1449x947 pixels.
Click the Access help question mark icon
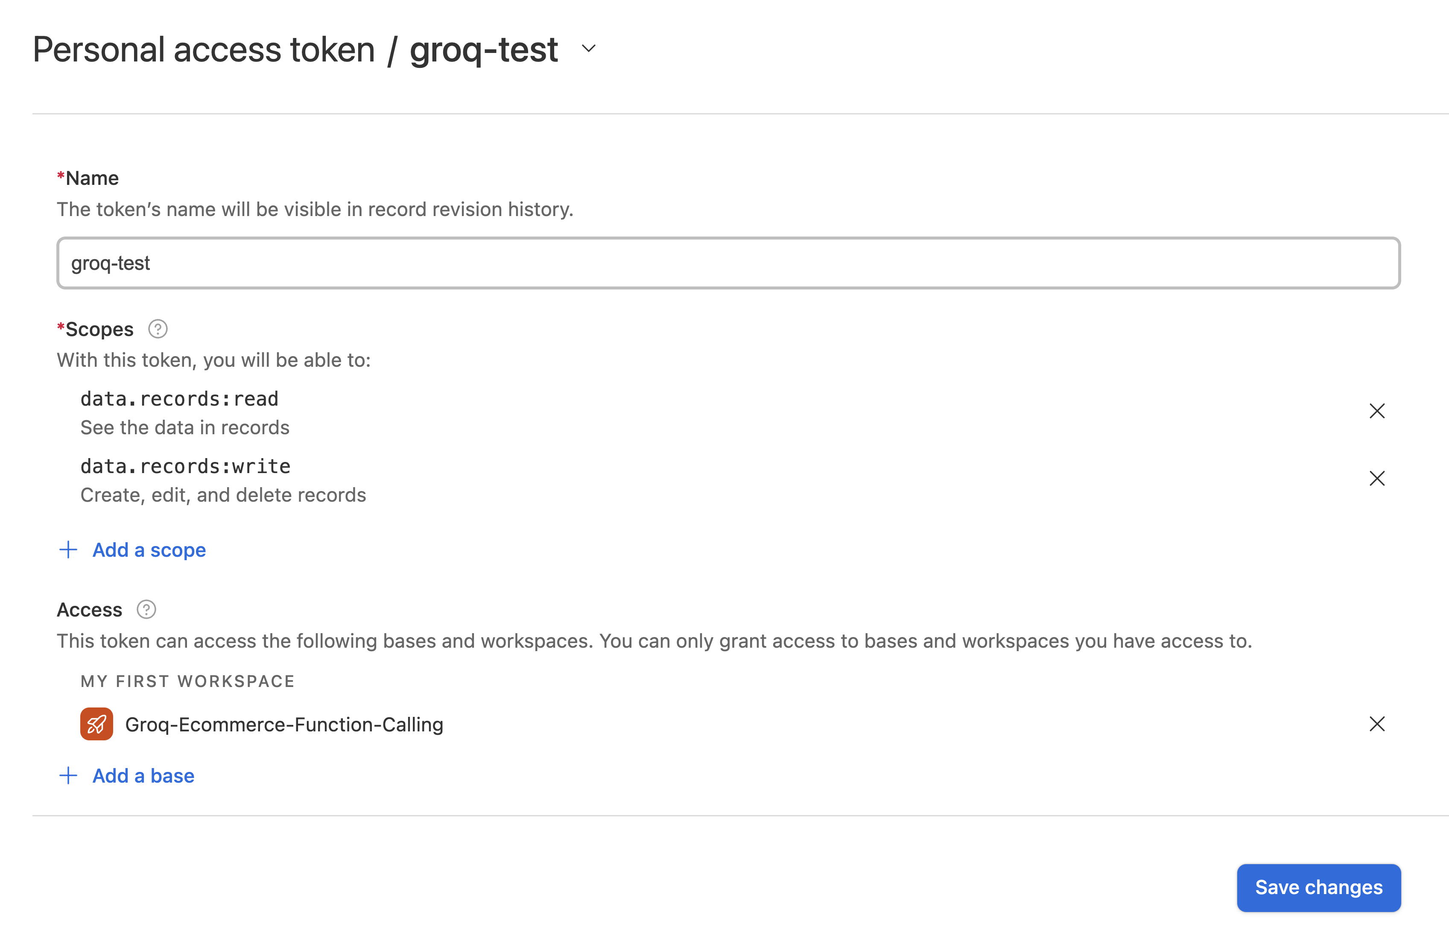click(146, 609)
